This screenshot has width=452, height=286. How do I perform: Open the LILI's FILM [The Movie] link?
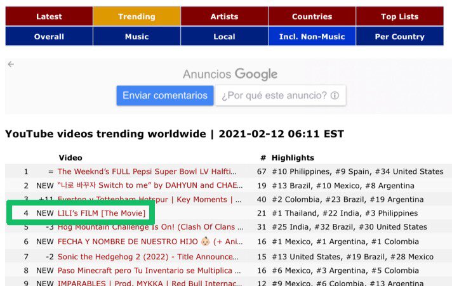tap(102, 213)
